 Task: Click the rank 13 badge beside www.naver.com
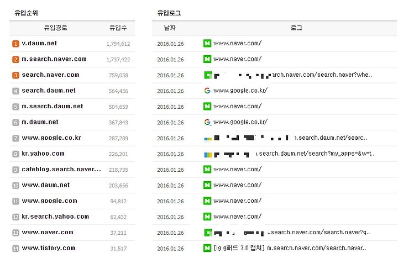click(x=15, y=233)
